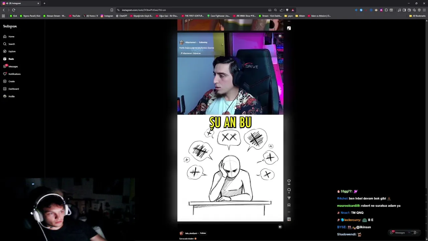This screenshot has width=428, height=241.
Task: Open the Islam vs Atheism bookmark
Action: [319, 16]
